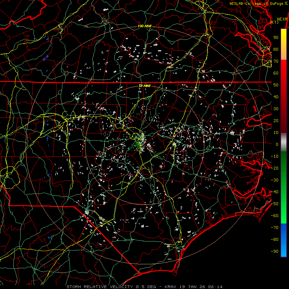Click the 50 NMI range ring label

click(144, 86)
